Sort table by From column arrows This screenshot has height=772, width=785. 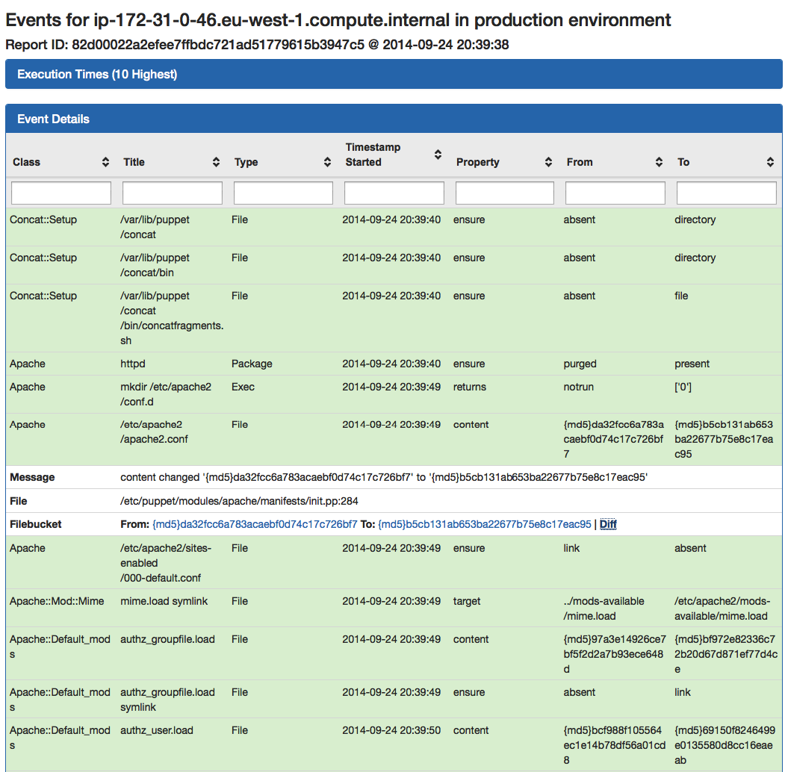pos(660,162)
